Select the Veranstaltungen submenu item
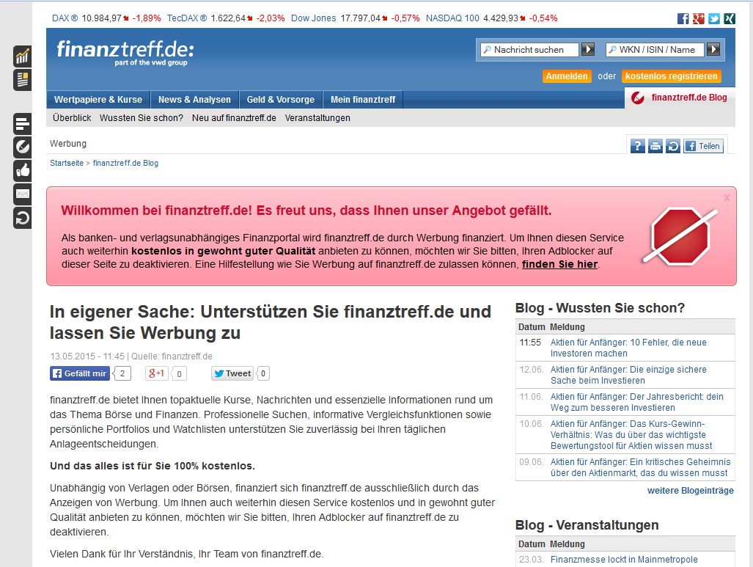Image resolution: width=753 pixels, height=567 pixels. click(x=317, y=117)
